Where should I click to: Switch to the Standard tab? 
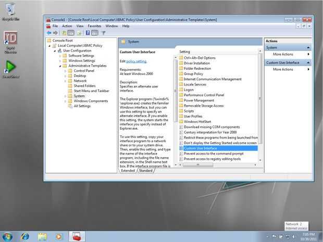(146, 171)
